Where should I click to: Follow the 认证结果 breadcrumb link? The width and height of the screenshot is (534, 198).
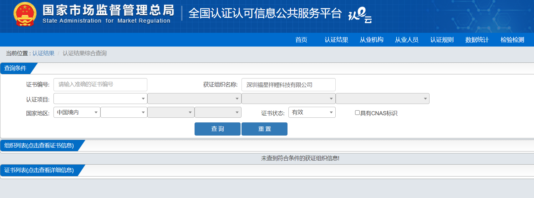pyautogui.click(x=43, y=53)
